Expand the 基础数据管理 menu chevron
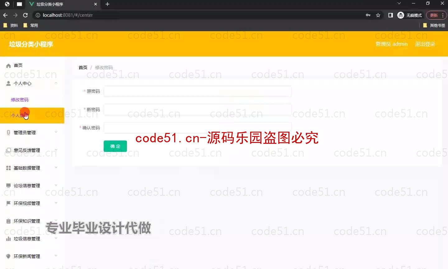448x269 pixels. point(56,168)
